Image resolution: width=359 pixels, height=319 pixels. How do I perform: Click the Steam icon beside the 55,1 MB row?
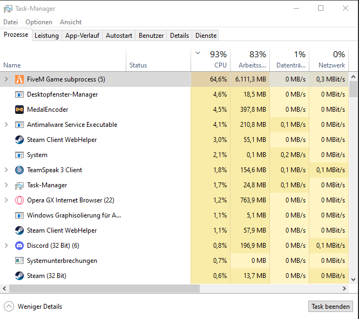pos(19,140)
